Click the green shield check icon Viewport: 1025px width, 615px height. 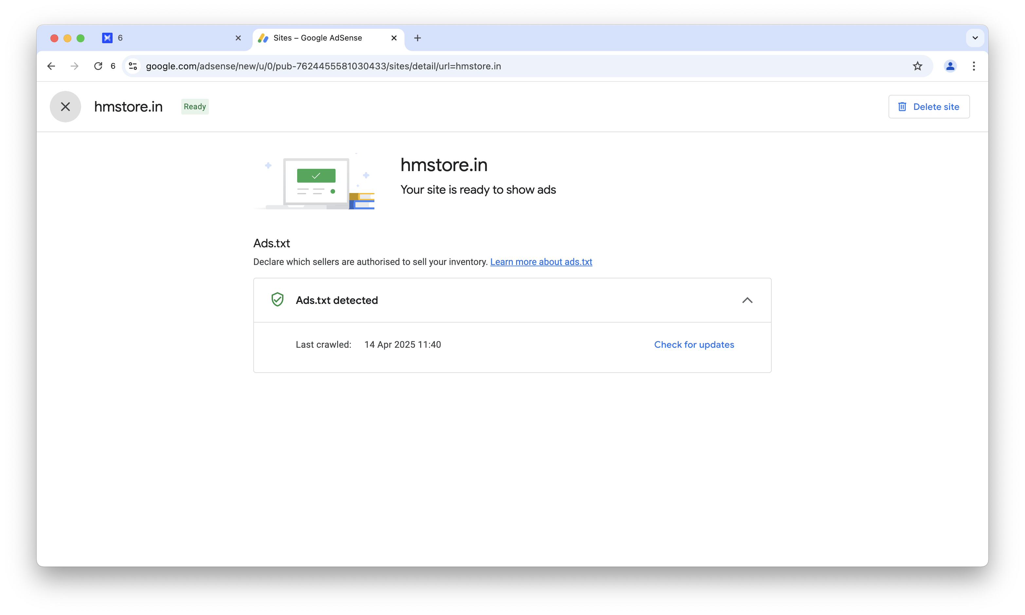click(277, 300)
